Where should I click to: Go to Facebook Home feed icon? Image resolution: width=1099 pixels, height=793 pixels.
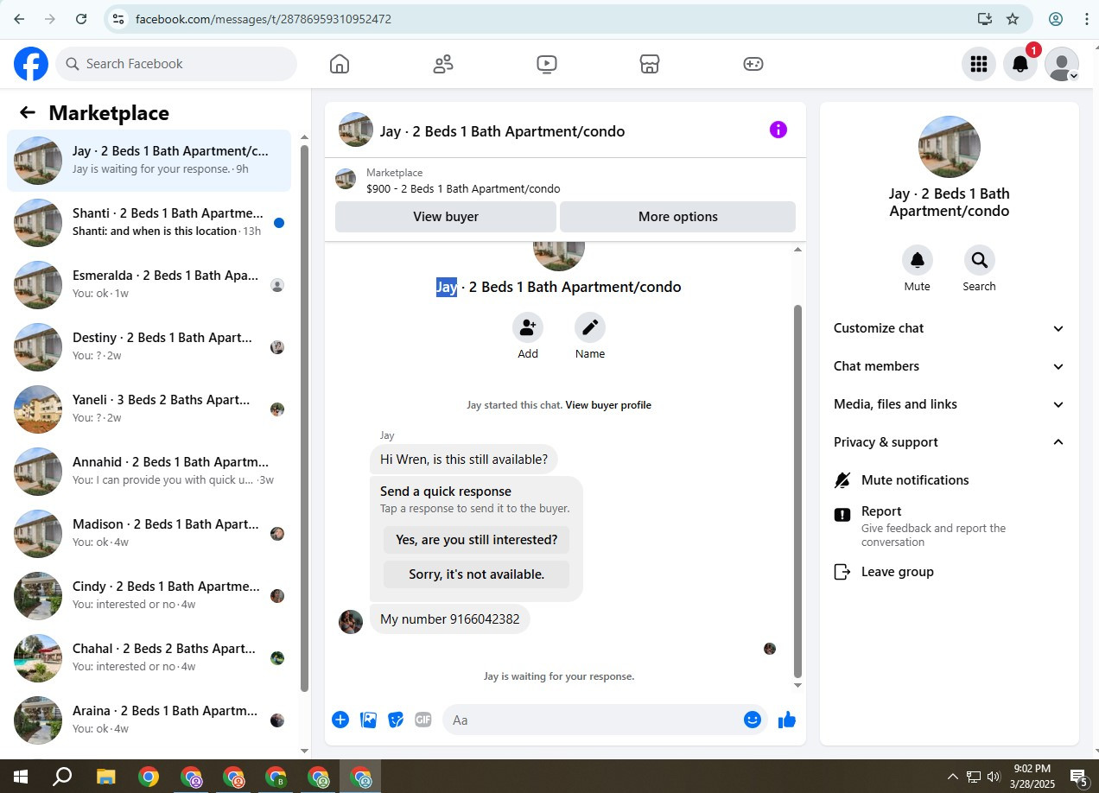tap(340, 64)
